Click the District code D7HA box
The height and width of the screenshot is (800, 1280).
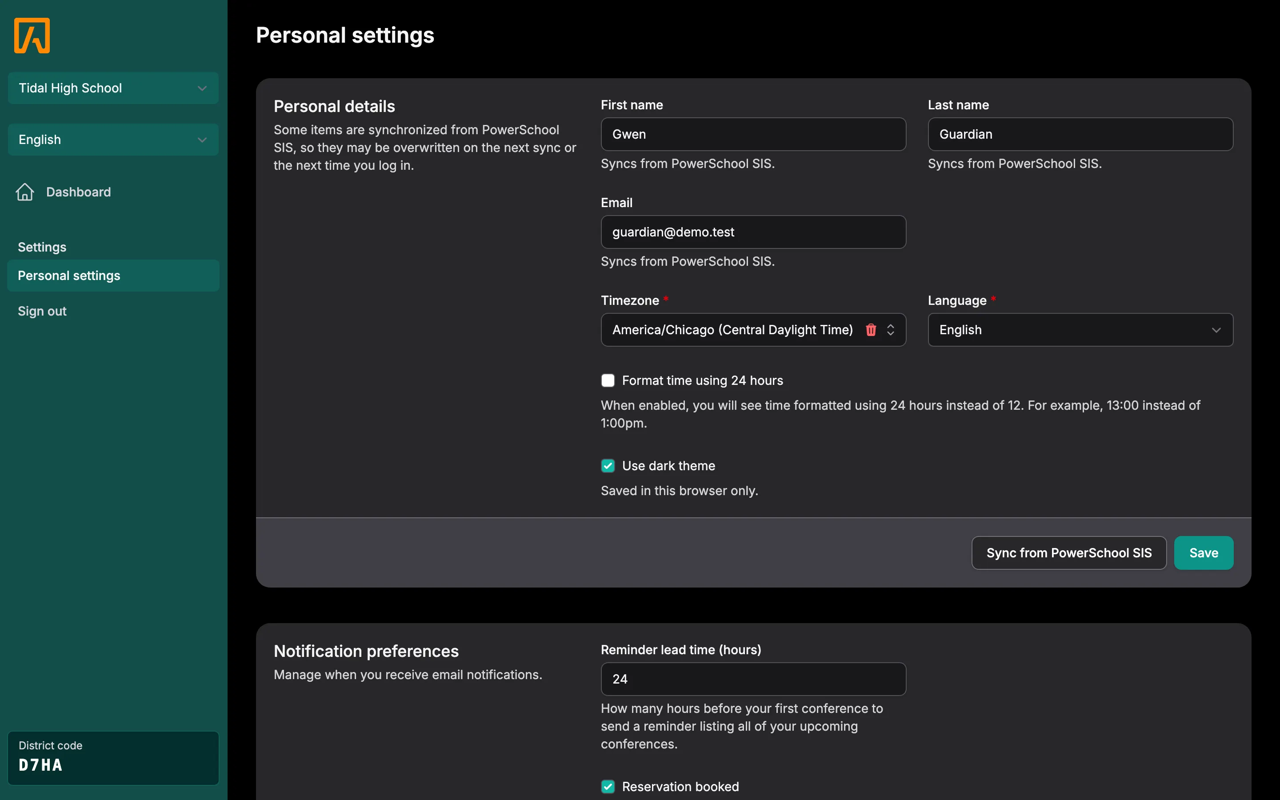coord(113,758)
